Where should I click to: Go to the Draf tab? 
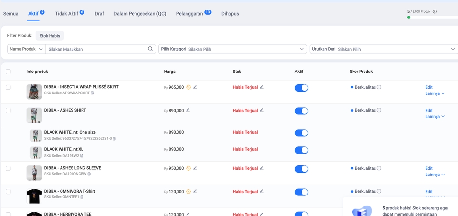[x=99, y=14]
